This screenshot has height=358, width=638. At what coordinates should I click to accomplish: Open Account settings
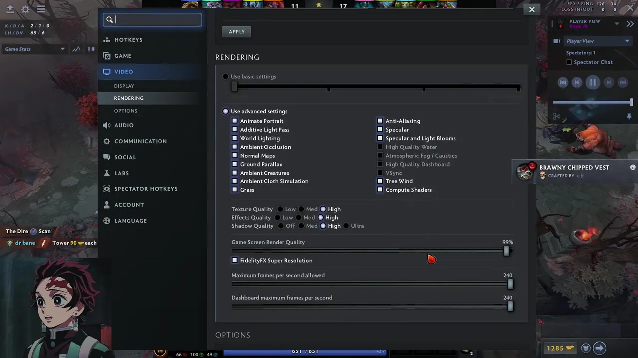[152, 205]
